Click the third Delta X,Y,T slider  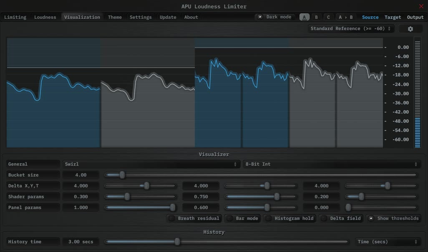coord(381,186)
